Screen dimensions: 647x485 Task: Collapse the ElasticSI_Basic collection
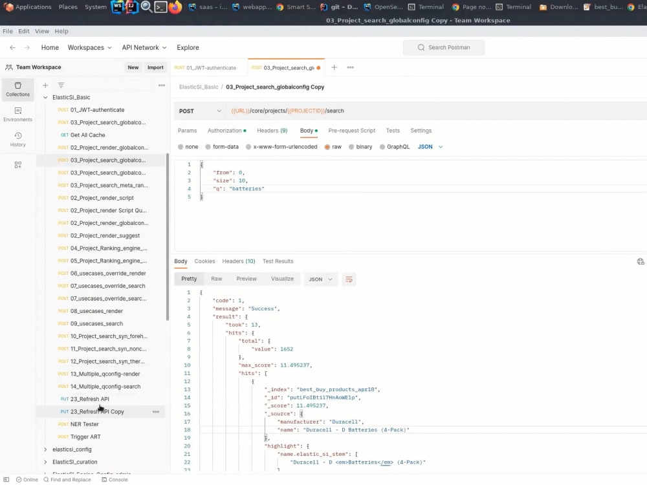pyautogui.click(x=45, y=97)
